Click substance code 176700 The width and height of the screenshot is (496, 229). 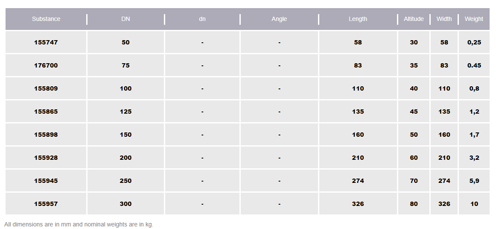coord(46,65)
